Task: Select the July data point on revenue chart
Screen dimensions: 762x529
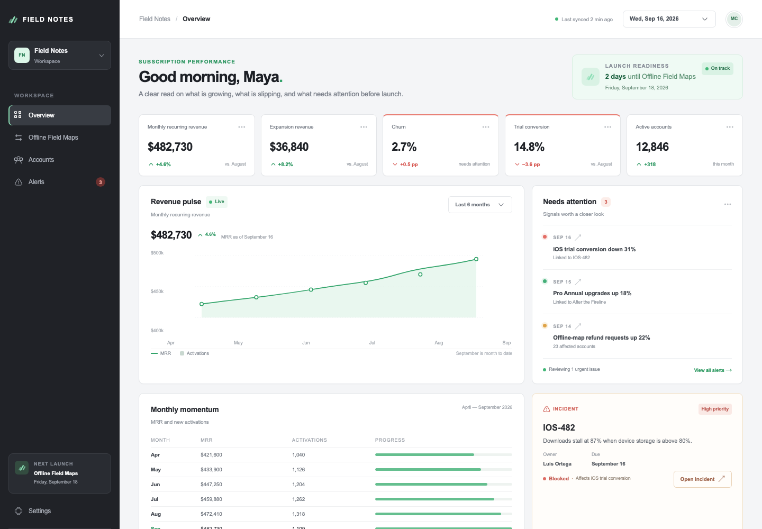Action: 366,283
